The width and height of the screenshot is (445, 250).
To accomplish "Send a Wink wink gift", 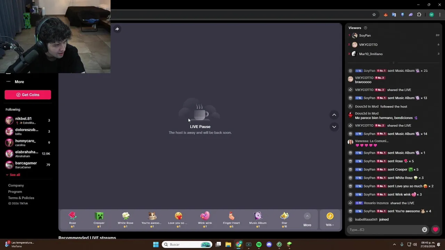I will tap(205, 220).
